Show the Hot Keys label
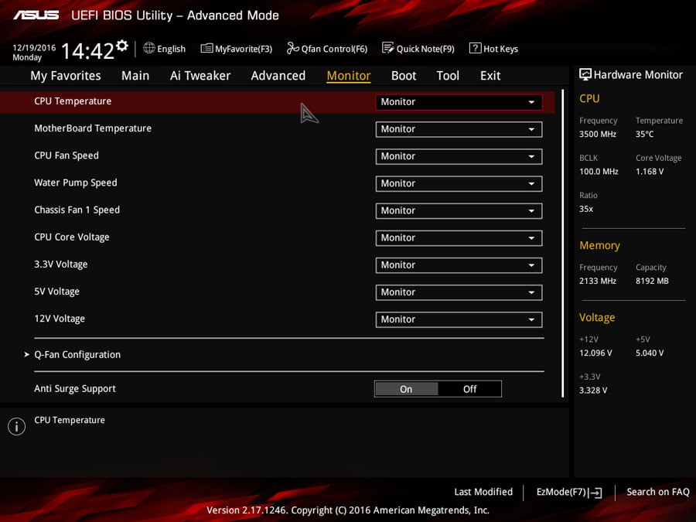 coord(500,49)
